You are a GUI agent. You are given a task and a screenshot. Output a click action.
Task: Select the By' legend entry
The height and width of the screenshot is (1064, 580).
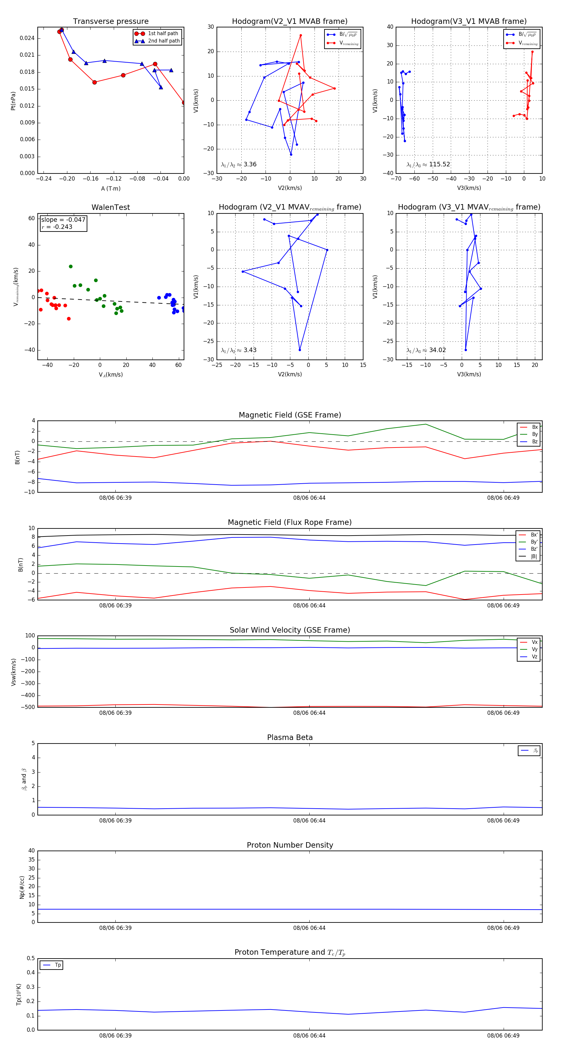[528, 542]
